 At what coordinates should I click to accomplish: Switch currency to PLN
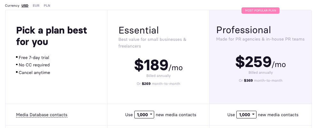47,6
